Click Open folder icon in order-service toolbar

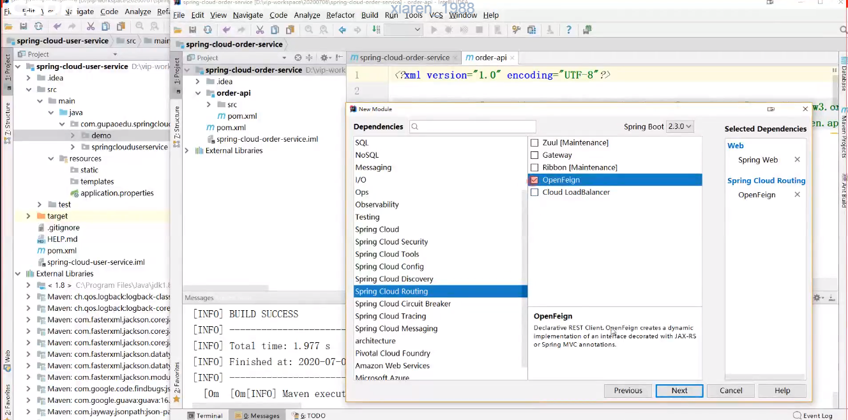tap(178, 30)
